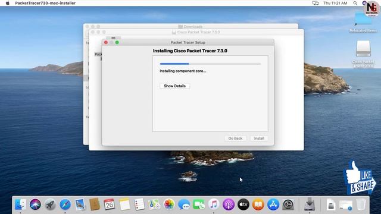Click the installation progress bar

(210, 64)
